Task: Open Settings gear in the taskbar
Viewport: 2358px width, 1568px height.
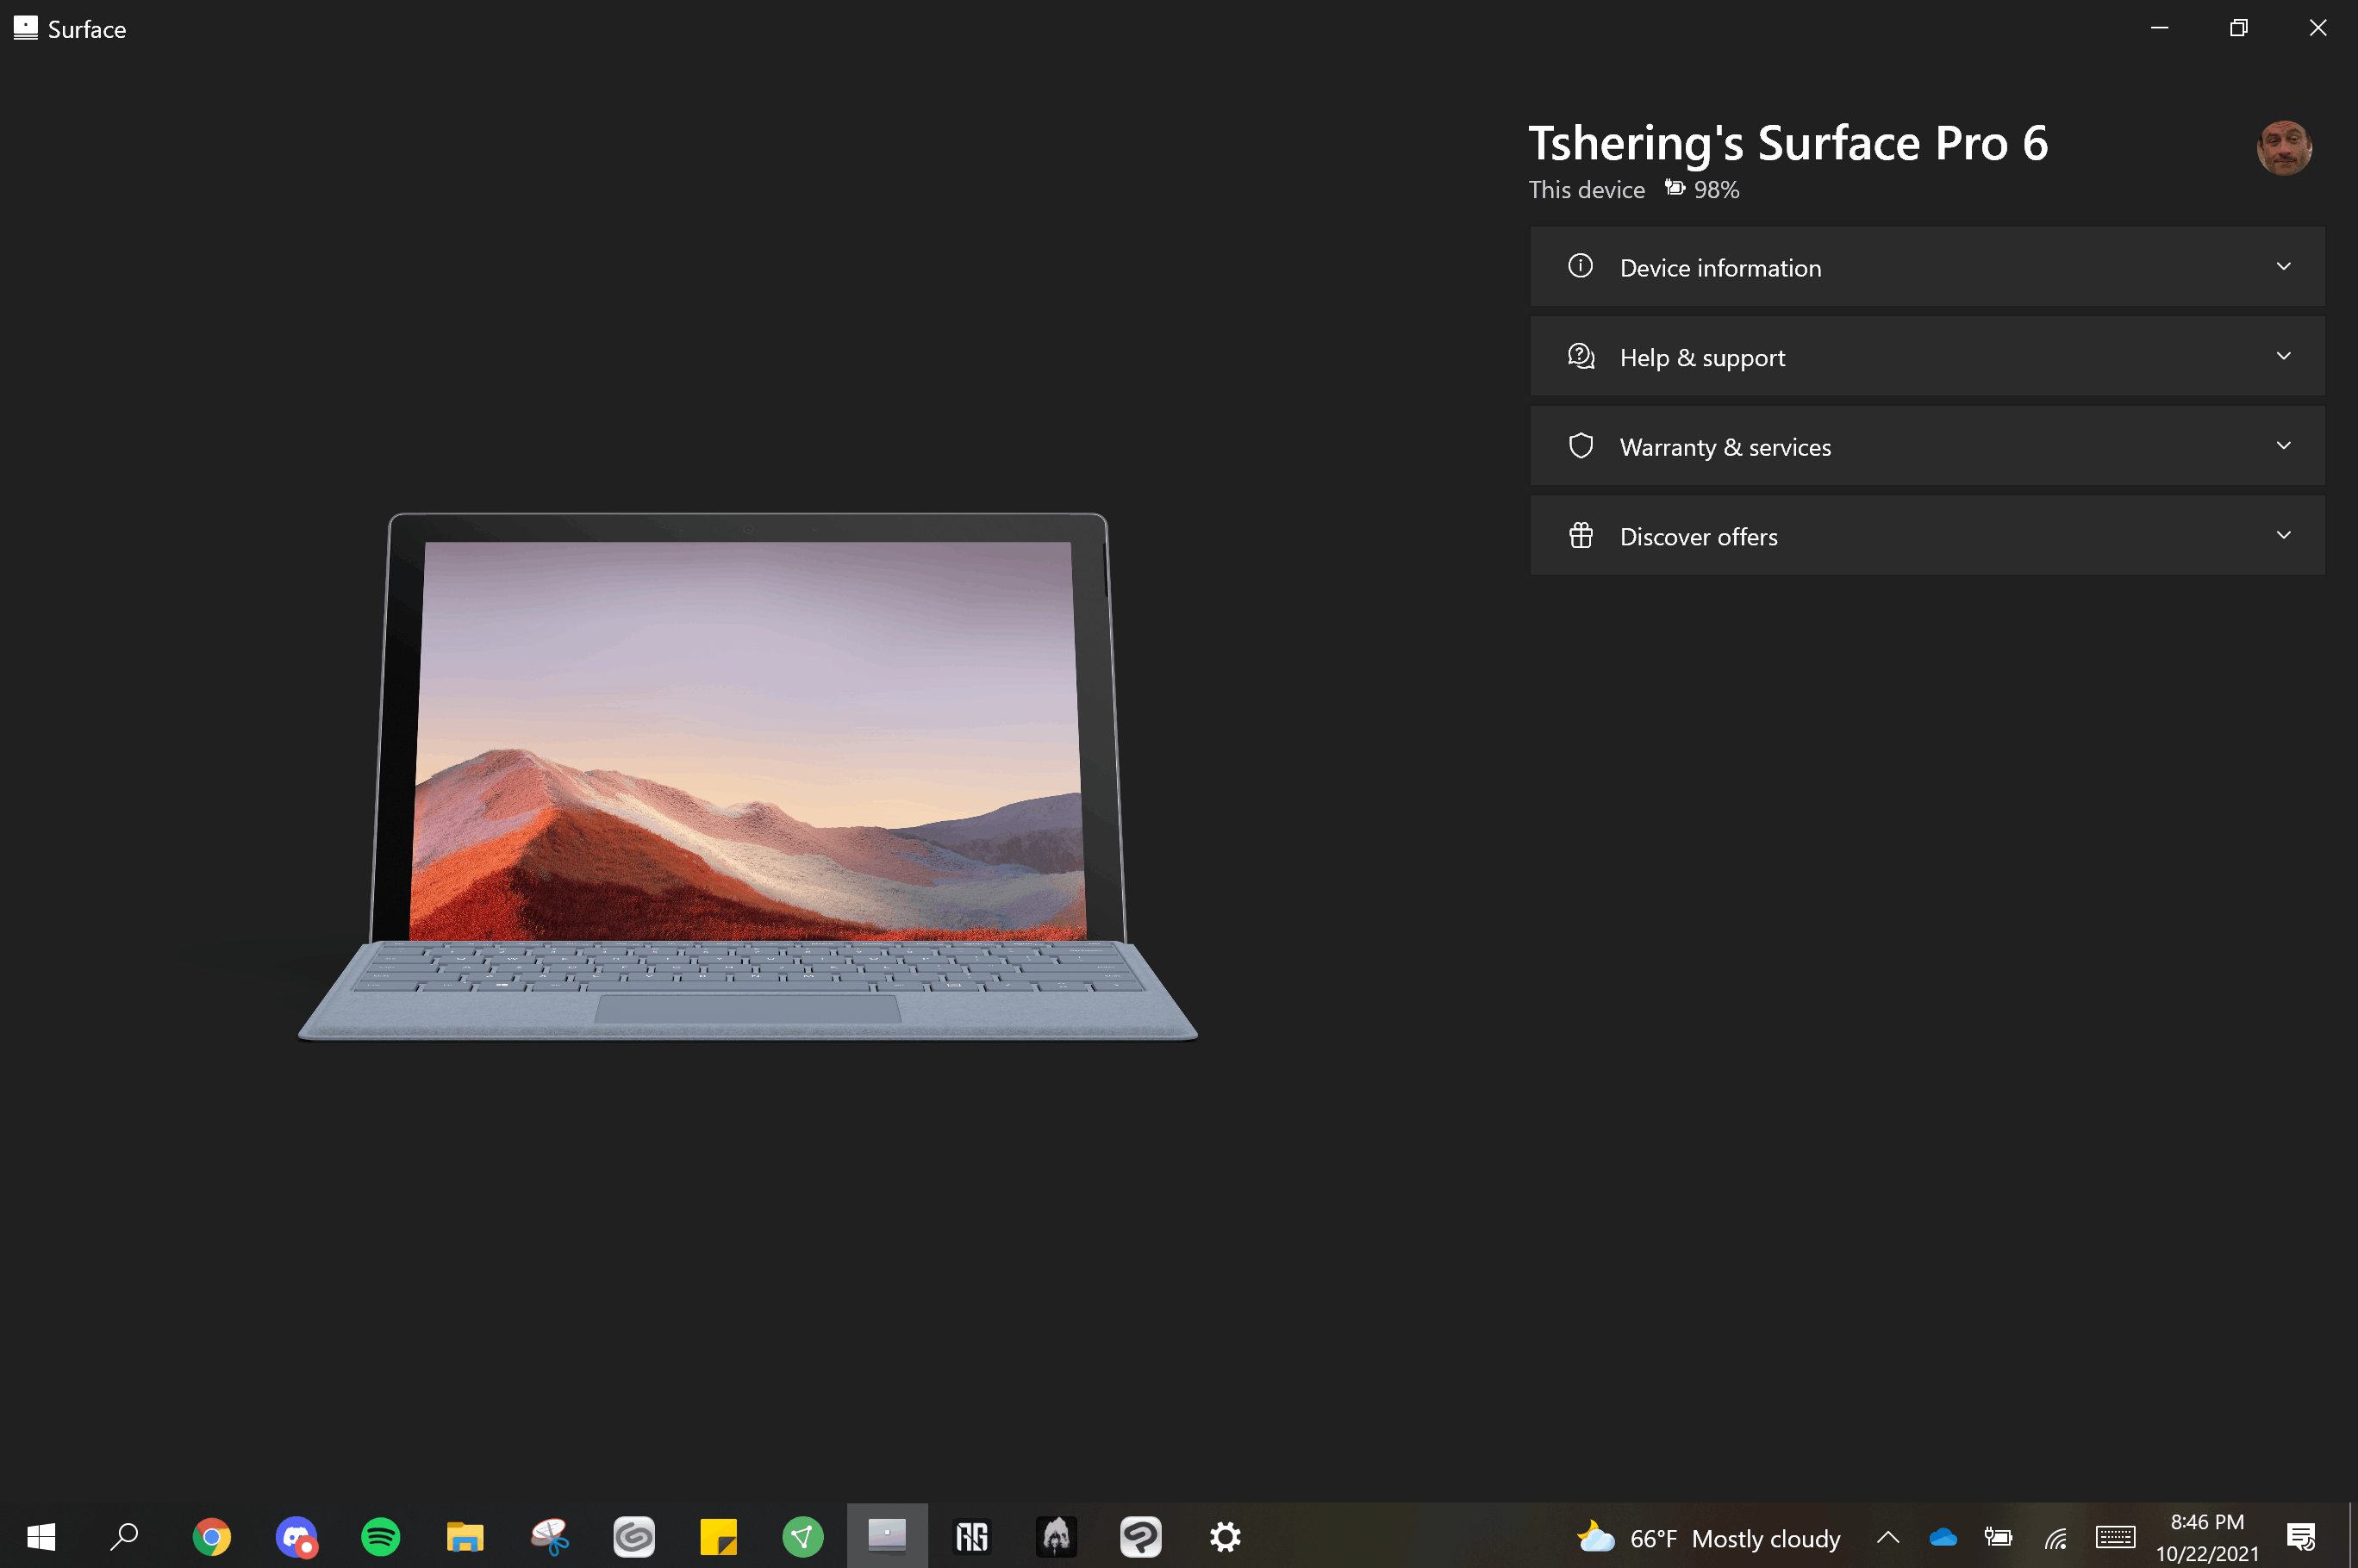Action: click(1225, 1536)
